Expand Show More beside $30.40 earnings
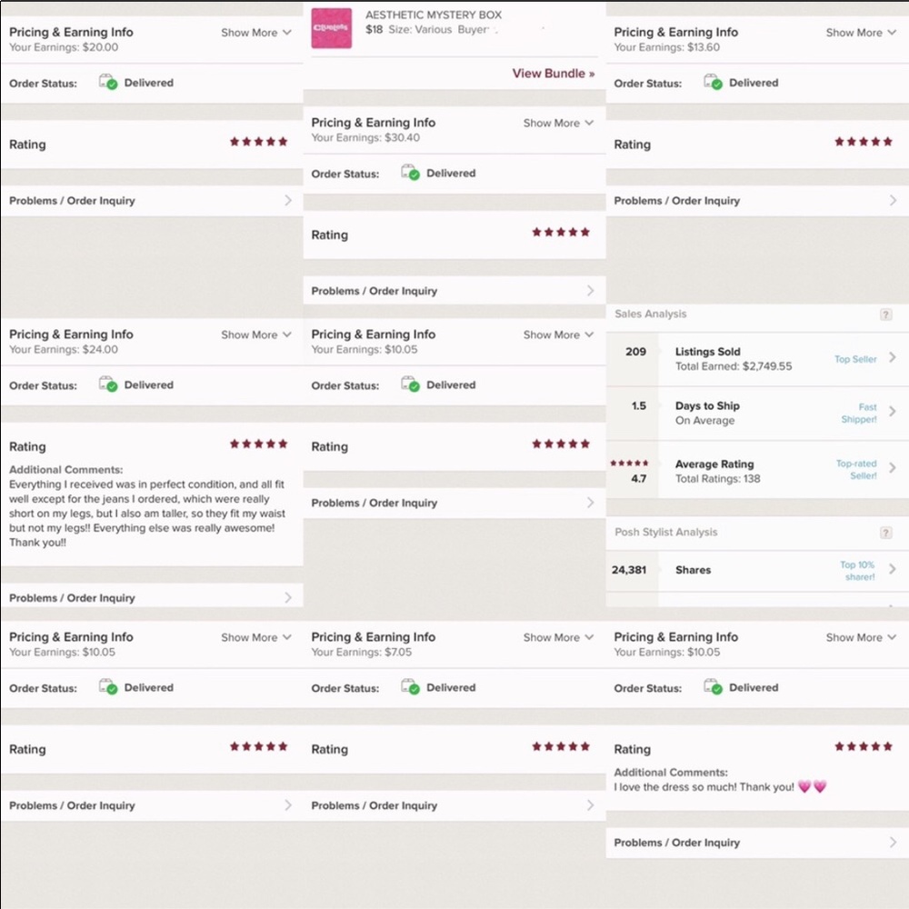 (558, 124)
